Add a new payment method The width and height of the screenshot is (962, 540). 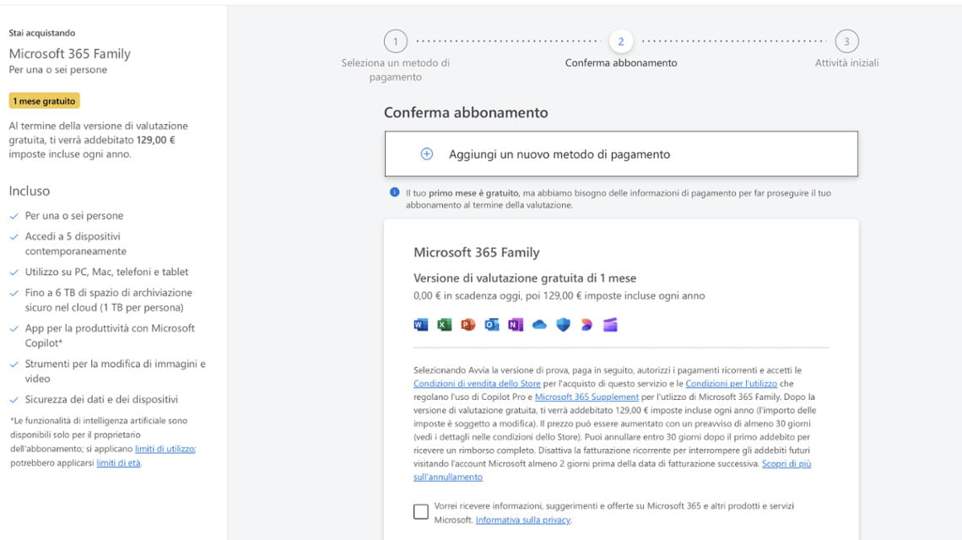coord(621,154)
